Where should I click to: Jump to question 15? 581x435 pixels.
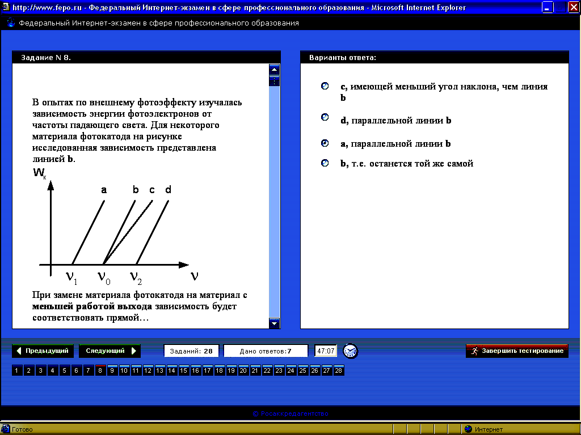coord(183,370)
